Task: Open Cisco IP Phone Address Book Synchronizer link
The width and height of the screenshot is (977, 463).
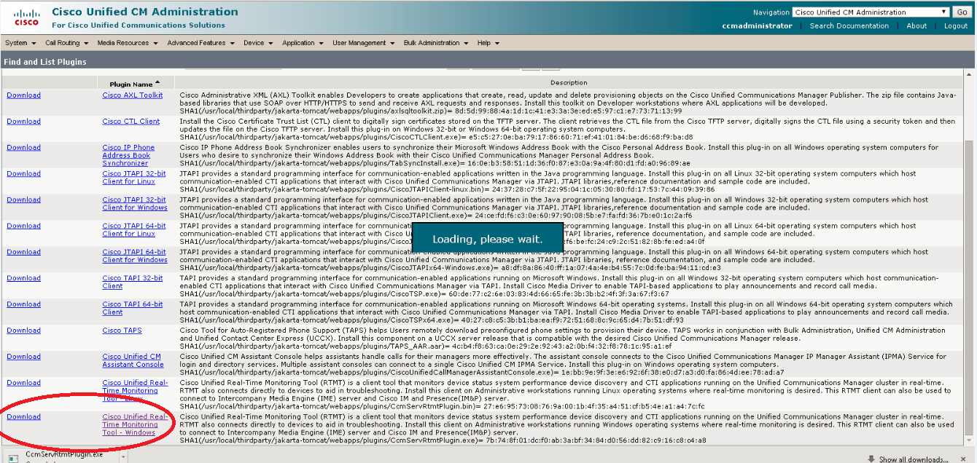Action: [128, 155]
